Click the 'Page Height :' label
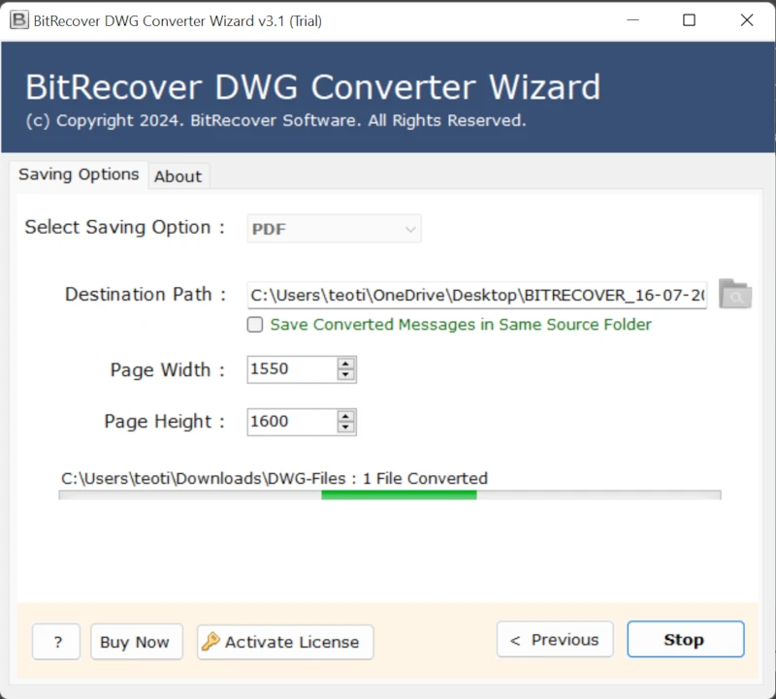Viewport: 776px width, 699px height. pos(164,422)
